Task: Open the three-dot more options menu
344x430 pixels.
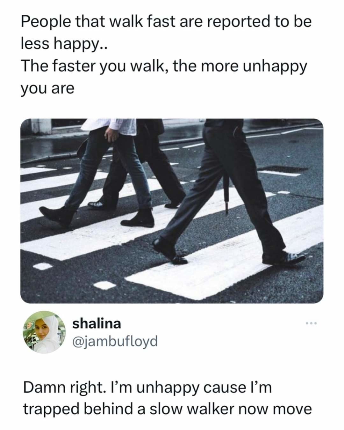Action: pyautogui.click(x=310, y=324)
